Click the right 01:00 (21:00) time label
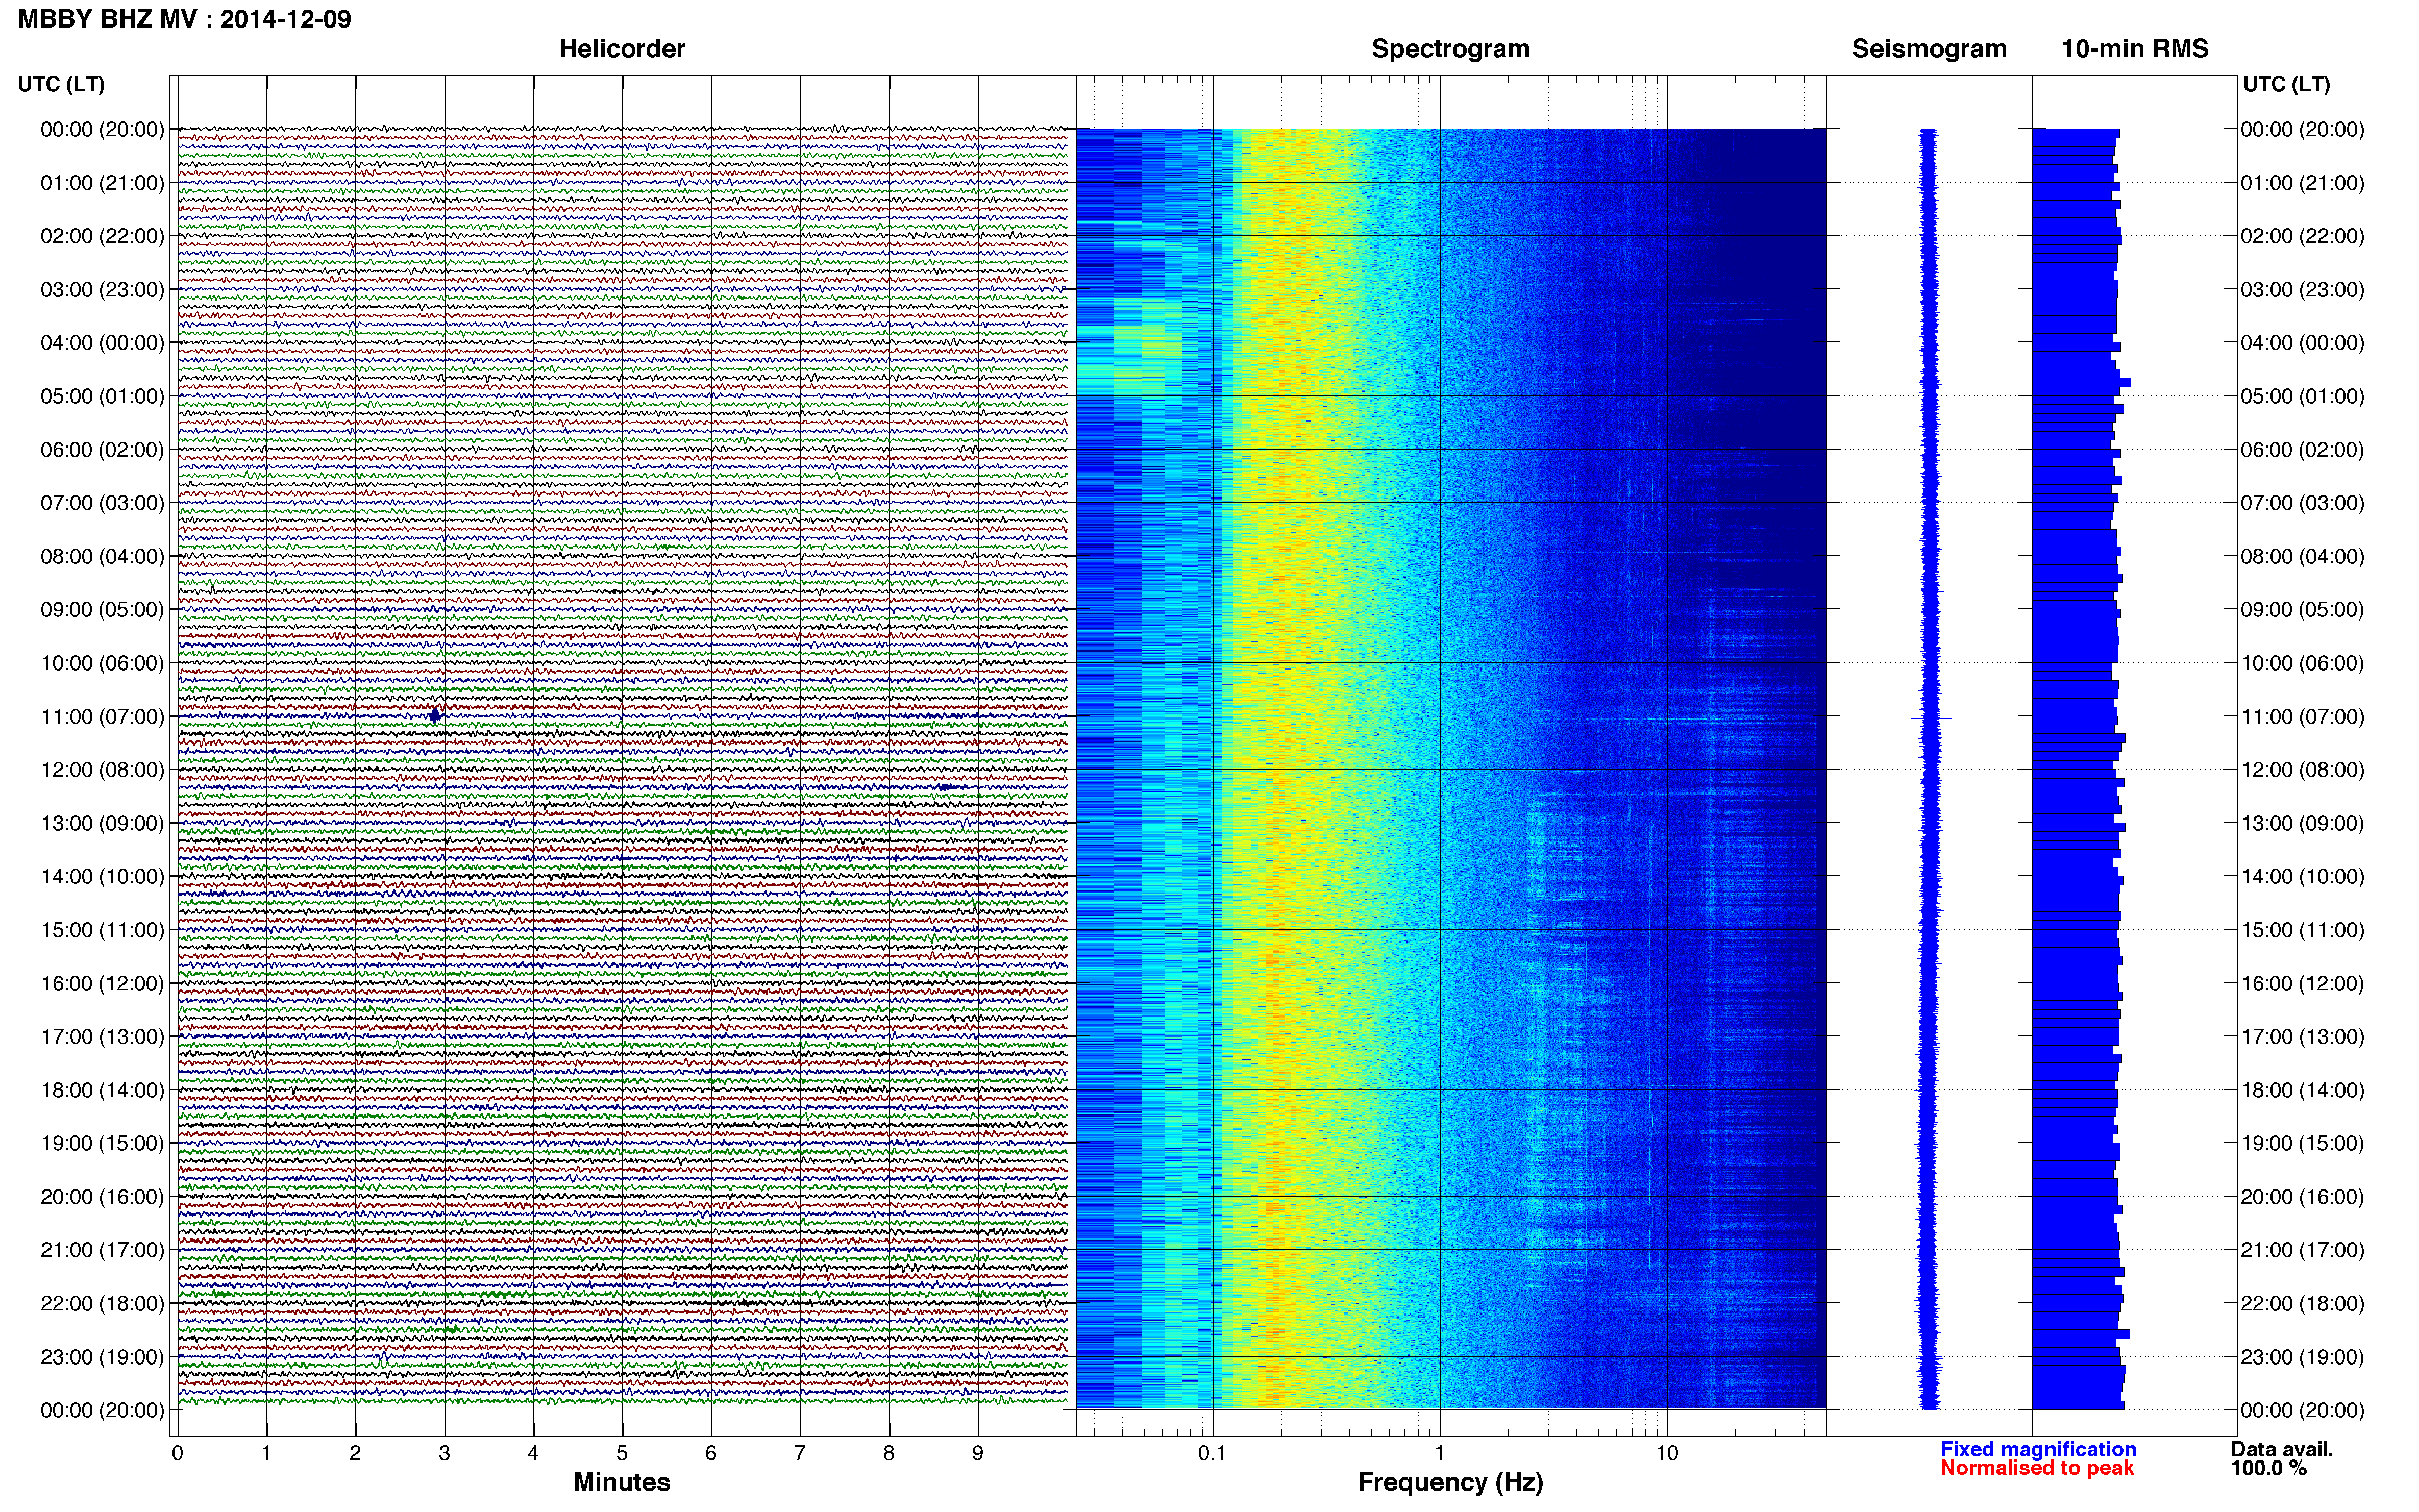Viewport: 2419px width, 1512px height. (2302, 183)
